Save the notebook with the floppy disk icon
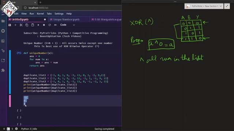234x131 pixels. [10, 25]
